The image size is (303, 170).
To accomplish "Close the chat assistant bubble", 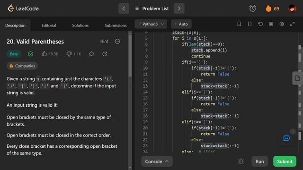I will 293,132.
